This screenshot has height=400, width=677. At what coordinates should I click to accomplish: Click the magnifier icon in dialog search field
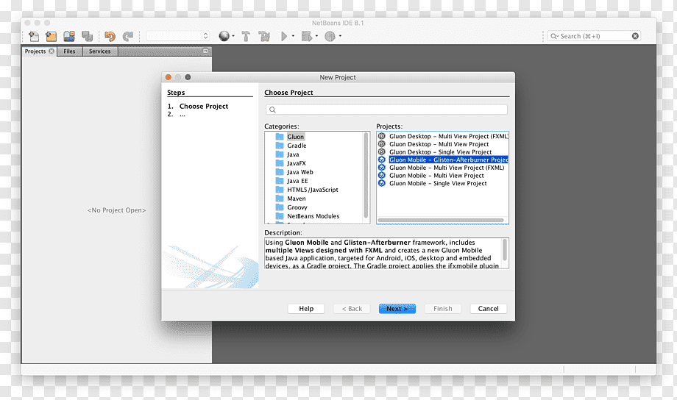pos(272,110)
